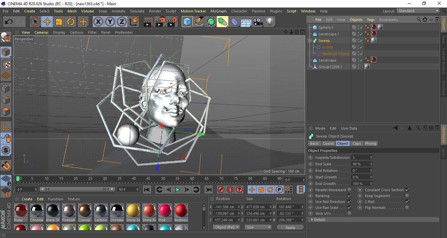This screenshot has width=447, height=238.
Task: Toggle the coordinate system icon
Action: click(134, 22)
